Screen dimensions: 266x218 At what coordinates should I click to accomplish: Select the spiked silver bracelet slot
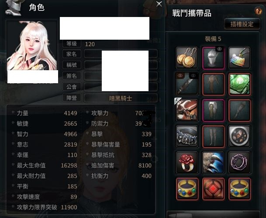pyautogui.click(x=187, y=136)
